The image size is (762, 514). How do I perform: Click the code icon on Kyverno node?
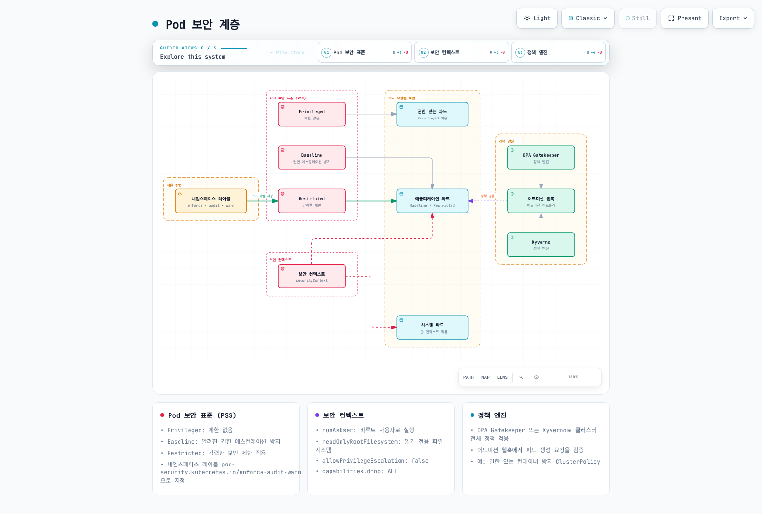512,237
